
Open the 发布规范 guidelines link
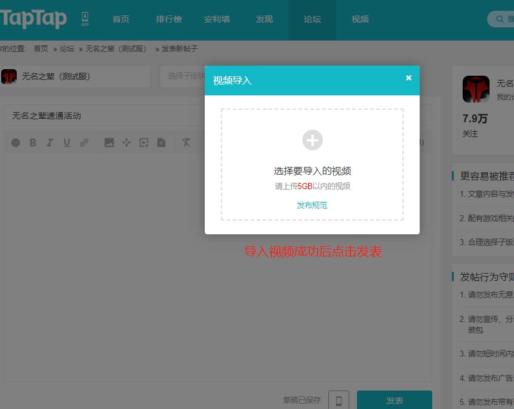312,206
